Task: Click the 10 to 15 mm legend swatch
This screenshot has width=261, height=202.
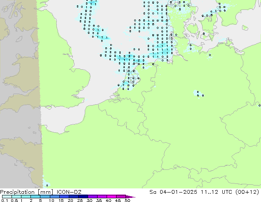Action: pyautogui.click(x=54, y=197)
